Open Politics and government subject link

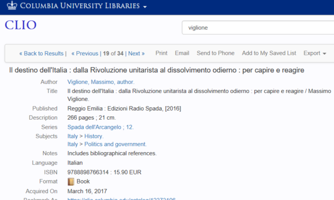pos(116,144)
